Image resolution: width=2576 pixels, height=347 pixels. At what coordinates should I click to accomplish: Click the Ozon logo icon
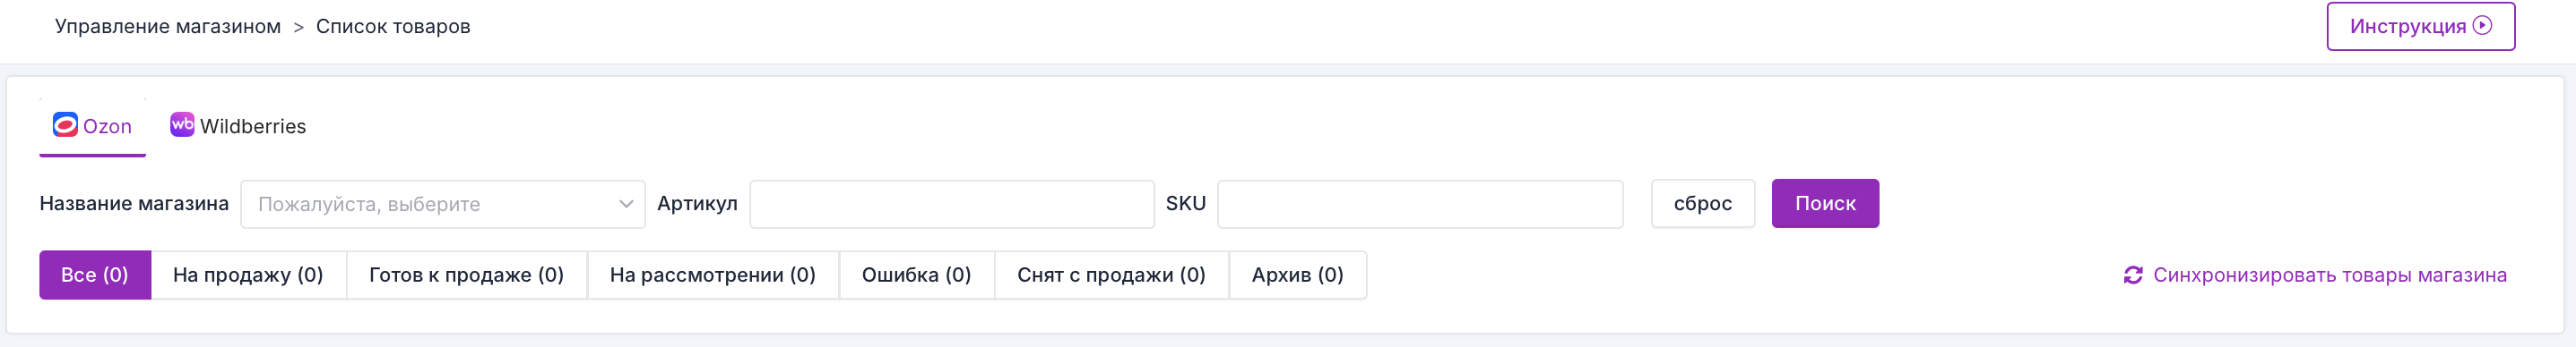point(65,124)
